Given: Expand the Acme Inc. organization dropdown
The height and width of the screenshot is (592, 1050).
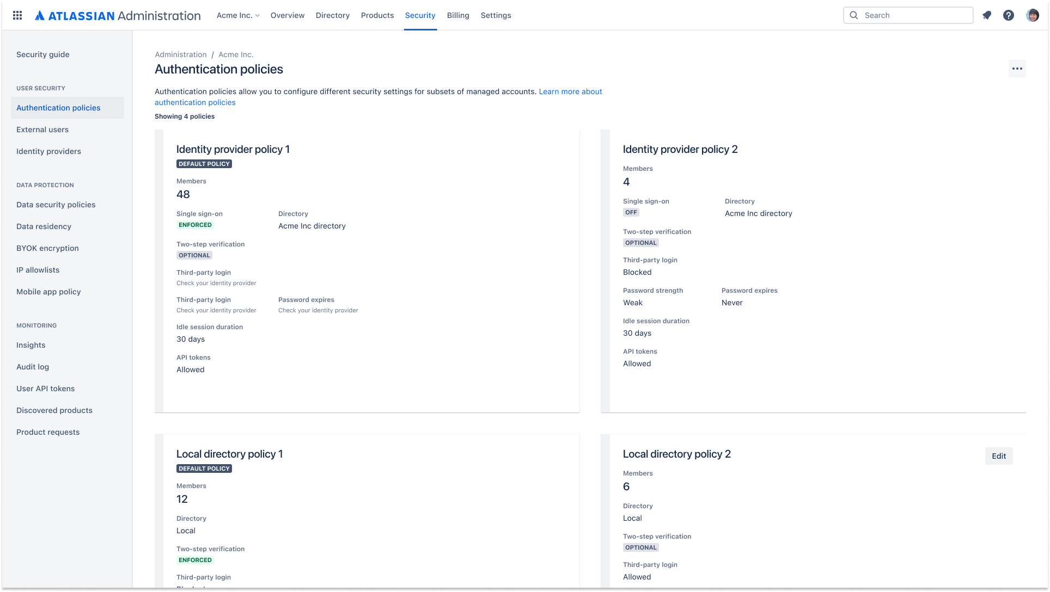Looking at the screenshot, I should pos(238,15).
